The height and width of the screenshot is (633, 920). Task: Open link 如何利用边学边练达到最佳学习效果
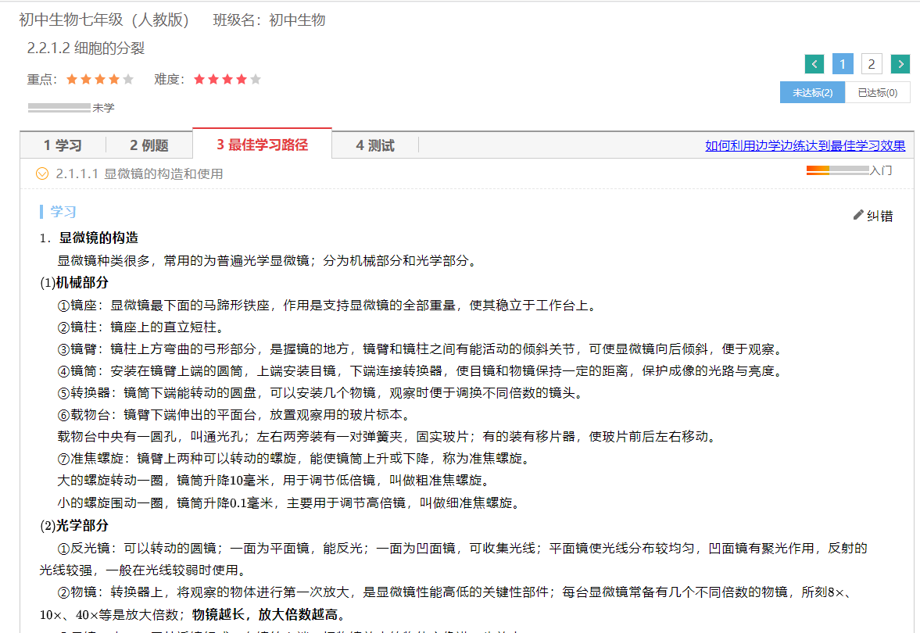click(x=805, y=145)
